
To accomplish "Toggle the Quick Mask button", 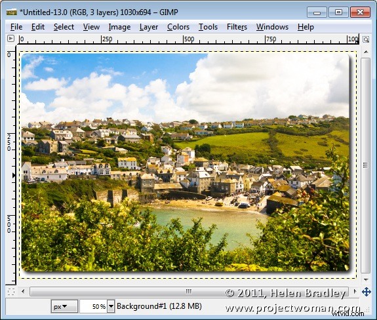I will coord(11,292).
